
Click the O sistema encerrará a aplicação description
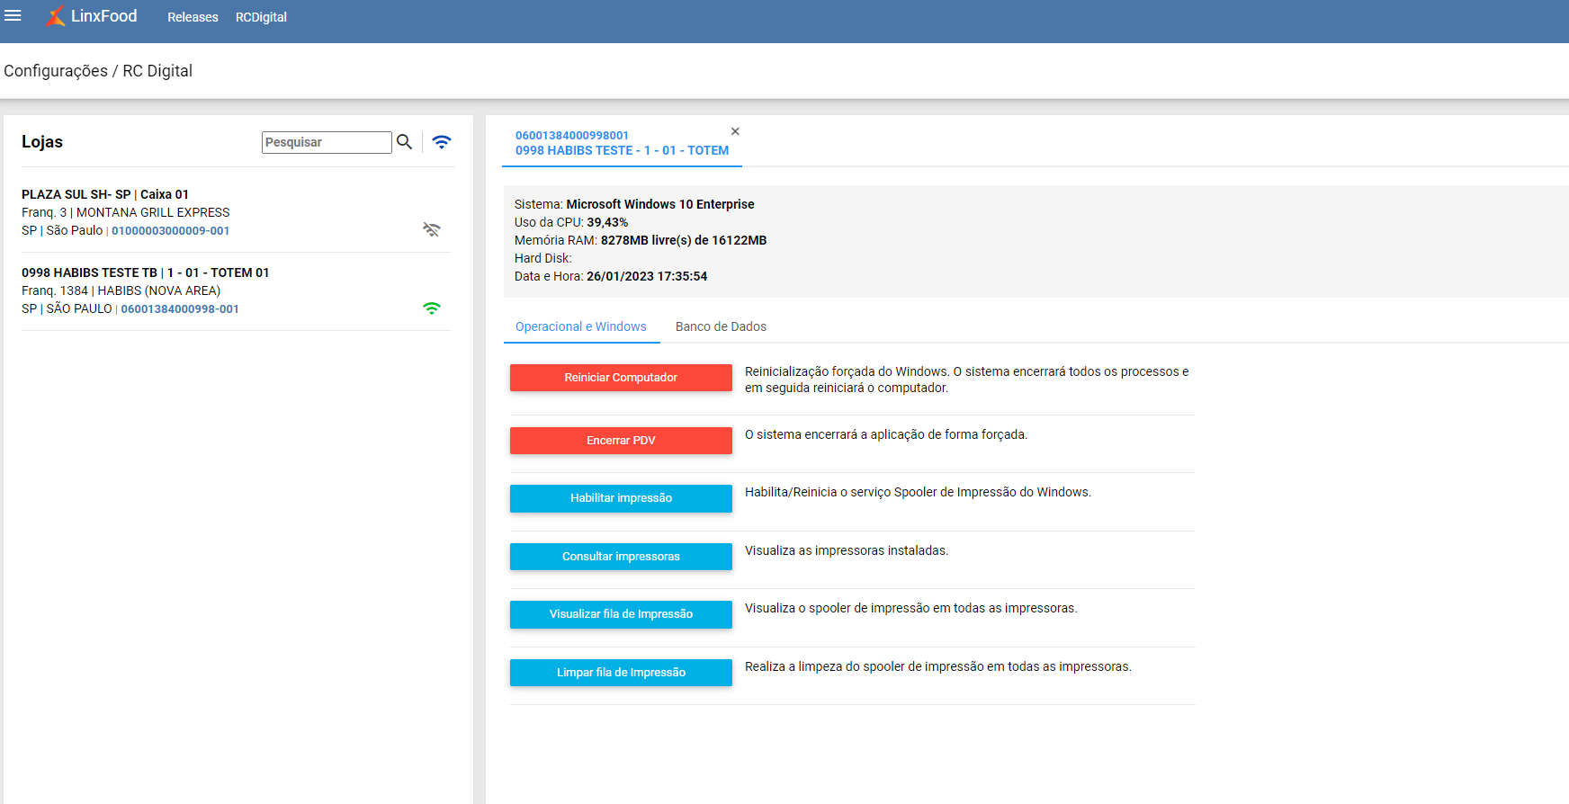point(886,434)
